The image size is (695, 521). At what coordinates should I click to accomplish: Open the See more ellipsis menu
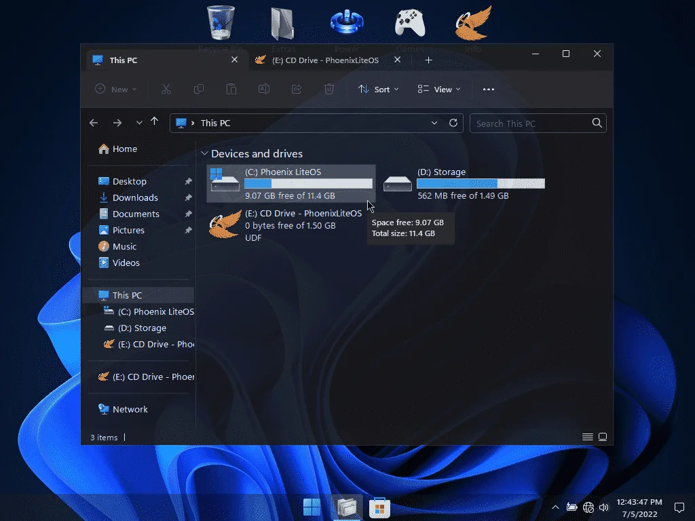(489, 89)
